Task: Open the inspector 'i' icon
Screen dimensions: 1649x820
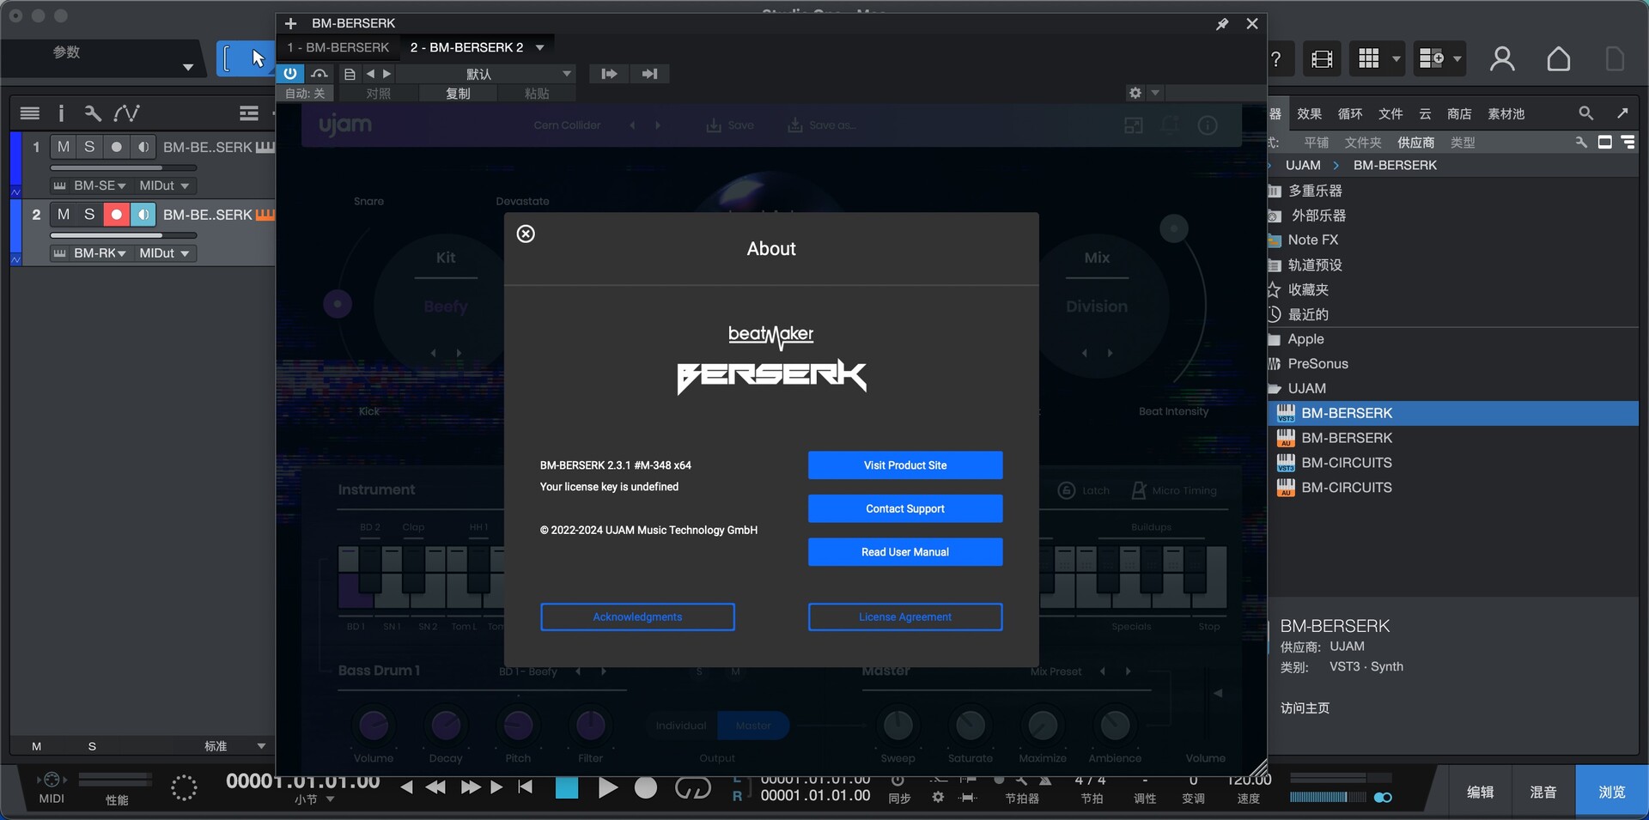Action: coord(61,112)
